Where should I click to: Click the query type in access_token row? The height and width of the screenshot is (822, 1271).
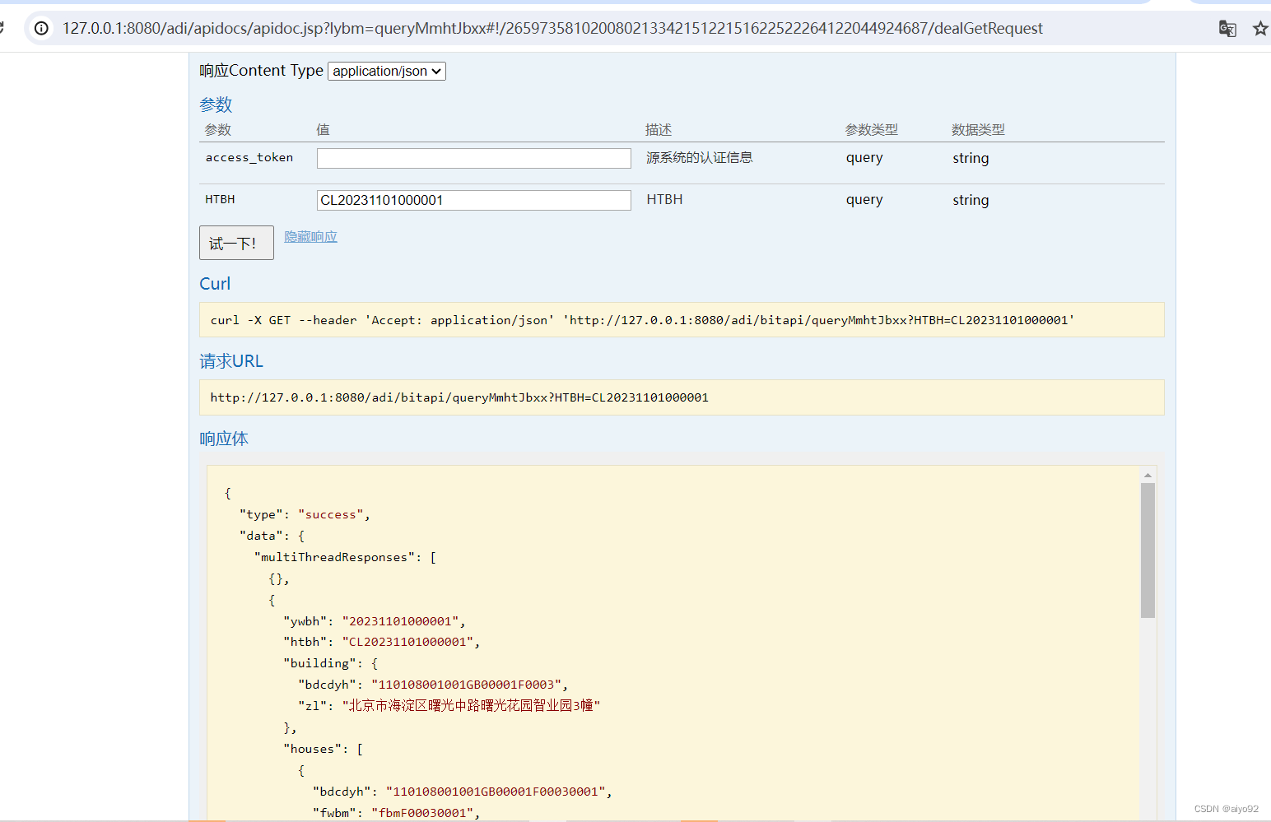(x=864, y=158)
